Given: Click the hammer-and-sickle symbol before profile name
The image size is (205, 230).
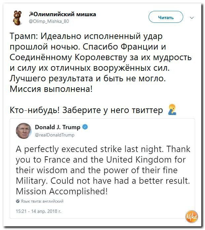Looking at the screenshot, I should 30,14.
